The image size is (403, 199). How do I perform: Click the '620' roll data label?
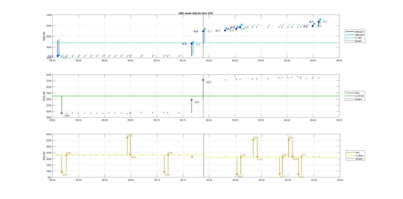69,153
